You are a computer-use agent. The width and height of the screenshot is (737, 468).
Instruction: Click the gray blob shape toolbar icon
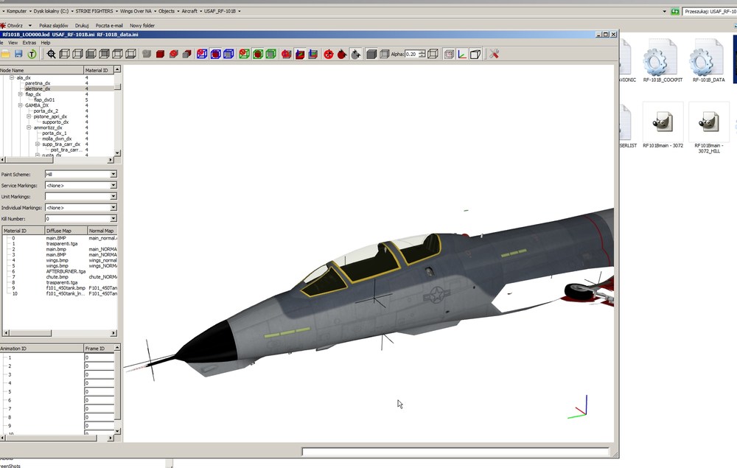click(x=147, y=54)
